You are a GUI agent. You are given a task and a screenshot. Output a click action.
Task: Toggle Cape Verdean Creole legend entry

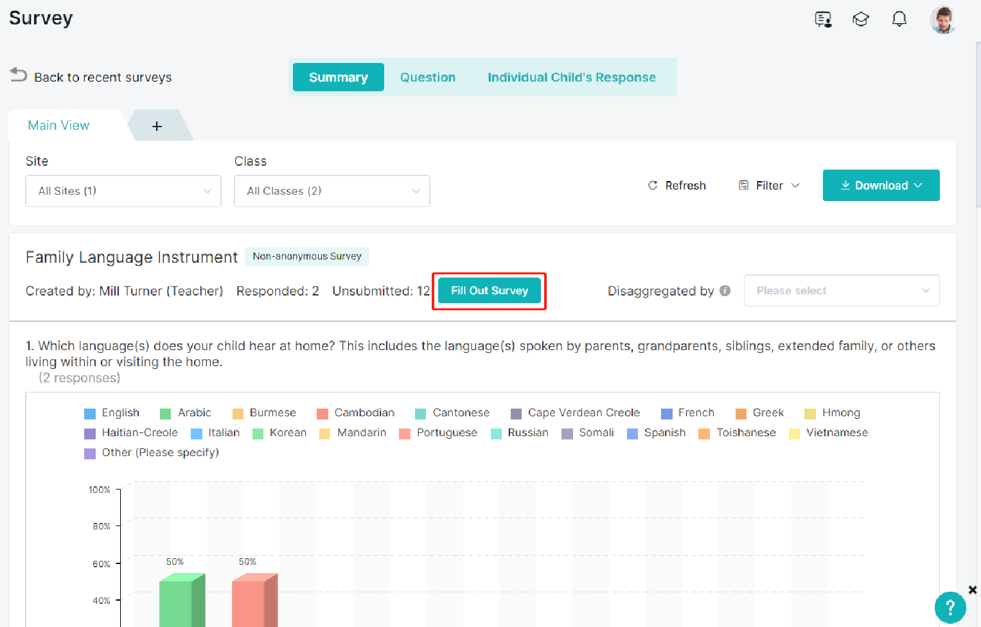pyautogui.click(x=576, y=412)
